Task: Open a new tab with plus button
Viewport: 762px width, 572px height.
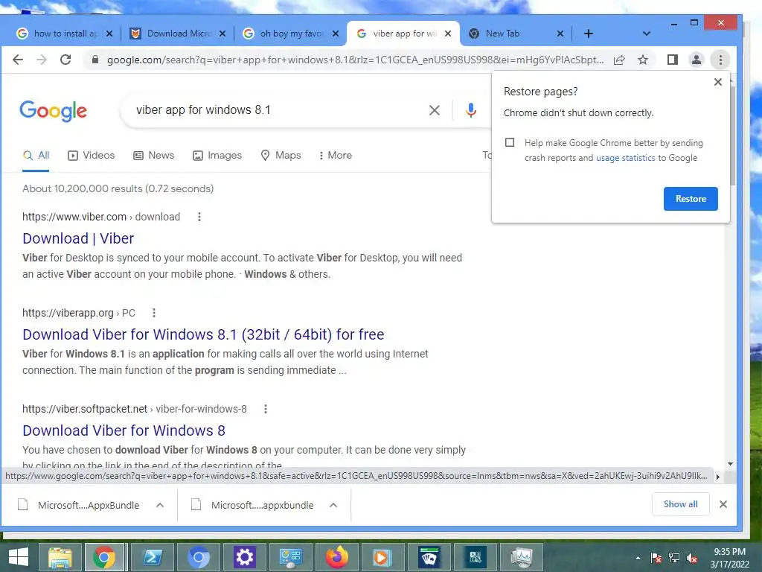Action: (589, 34)
